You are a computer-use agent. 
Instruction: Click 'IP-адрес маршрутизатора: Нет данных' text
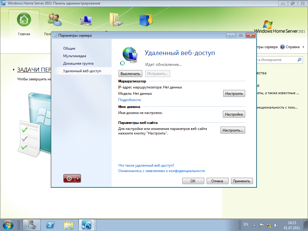coord(150,87)
